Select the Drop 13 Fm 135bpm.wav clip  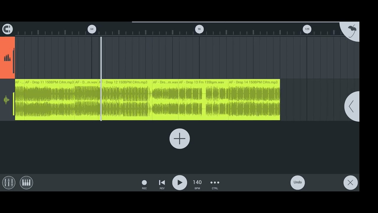[x=203, y=100]
